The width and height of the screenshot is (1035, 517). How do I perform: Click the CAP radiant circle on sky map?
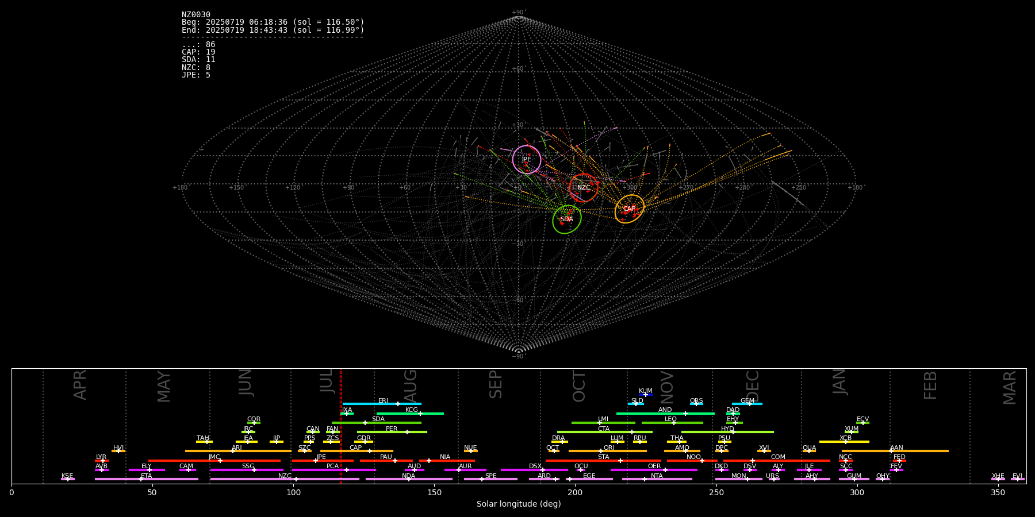coord(630,209)
